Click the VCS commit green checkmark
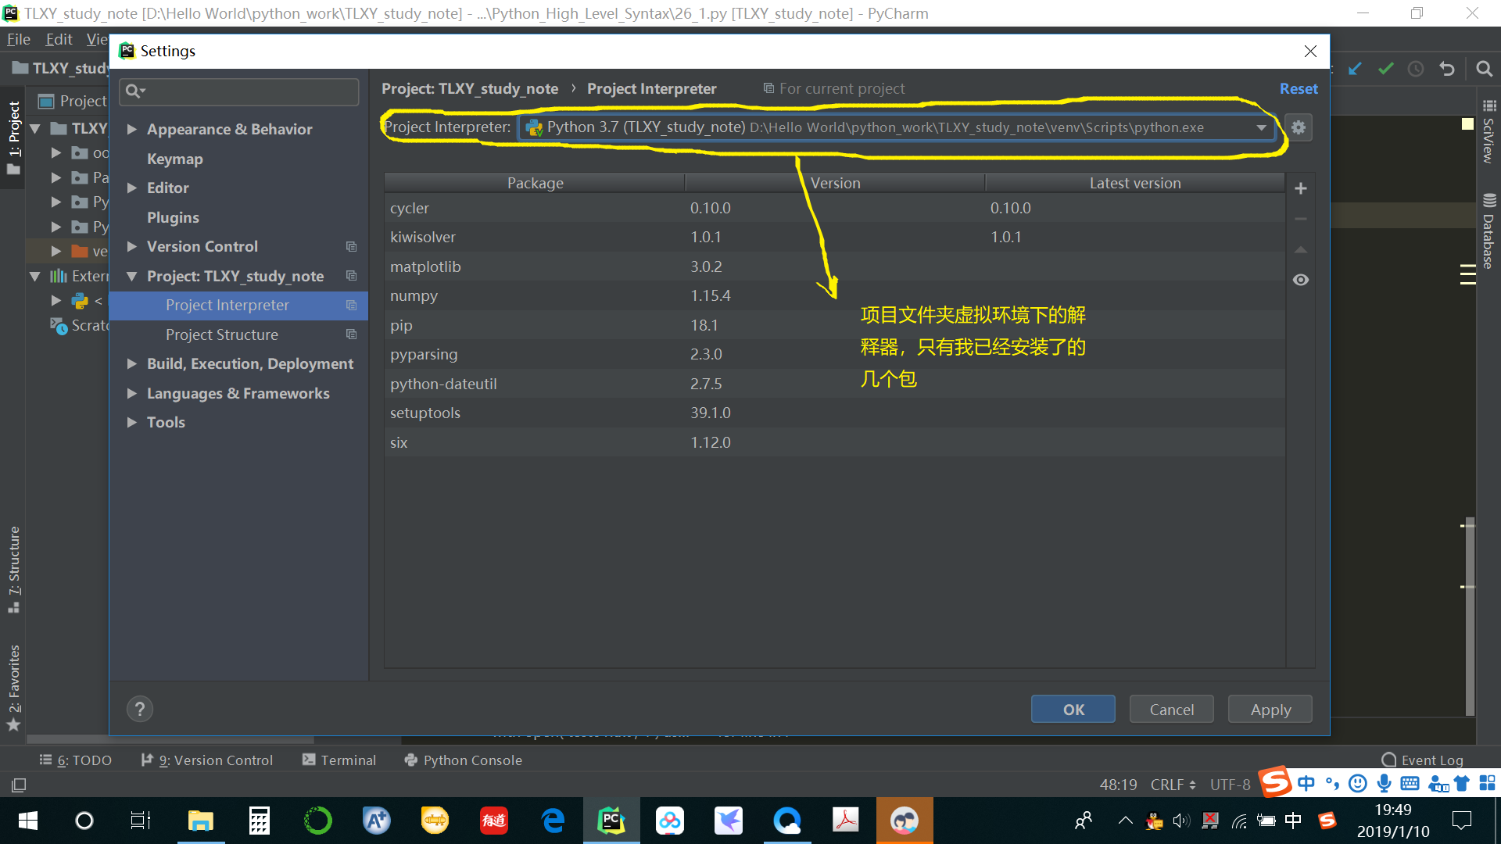The height and width of the screenshot is (844, 1501). click(x=1386, y=69)
